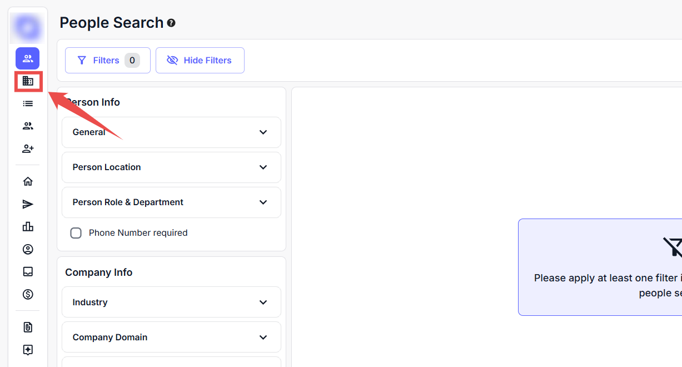The height and width of the screenshot is (367, 682).
Task: Enable the Phone Number required checkbox
Action: coord(76,233)
